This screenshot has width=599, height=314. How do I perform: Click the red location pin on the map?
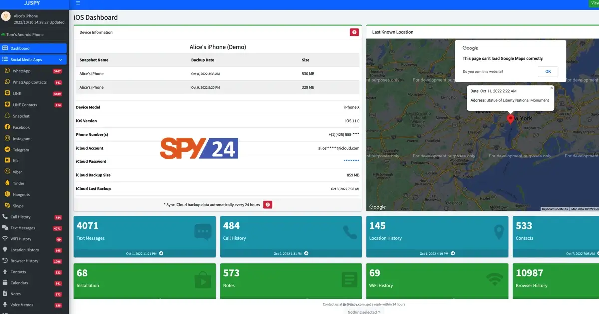(510, 119)
